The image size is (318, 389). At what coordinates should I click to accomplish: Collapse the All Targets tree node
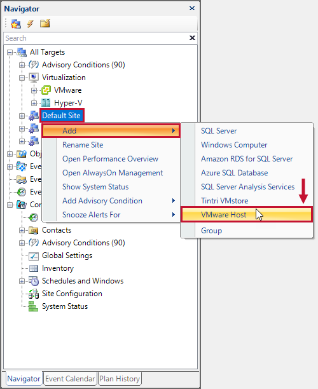(10, 52)
